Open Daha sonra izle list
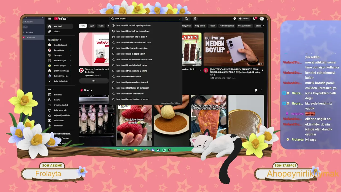Image resolution: width=341 pixels, height=192 pixels. tap(59, 110)
